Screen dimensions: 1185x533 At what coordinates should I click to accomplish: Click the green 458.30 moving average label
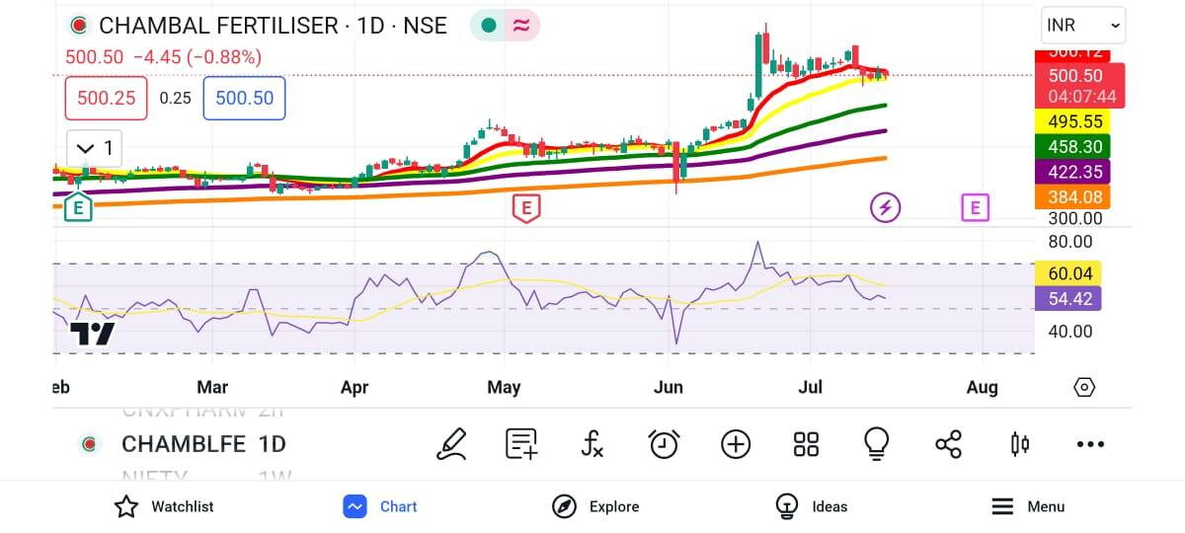1072,146
